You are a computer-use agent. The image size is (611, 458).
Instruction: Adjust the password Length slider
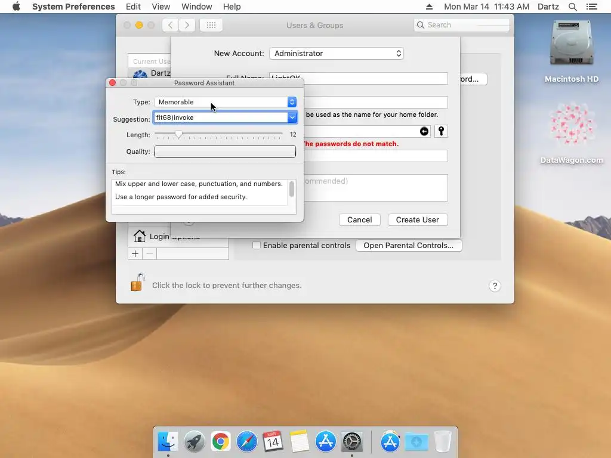click(x=178, y=134)
